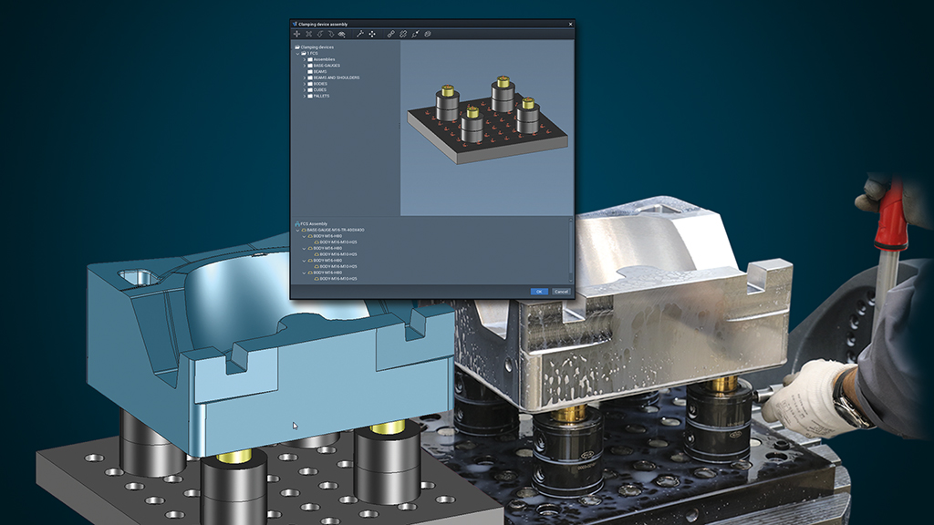The width and height of the screenshot is (934, 525).
Task: Collapse the BASE-GAUGE-M16-TR-400X400 node
Action: 298,230
